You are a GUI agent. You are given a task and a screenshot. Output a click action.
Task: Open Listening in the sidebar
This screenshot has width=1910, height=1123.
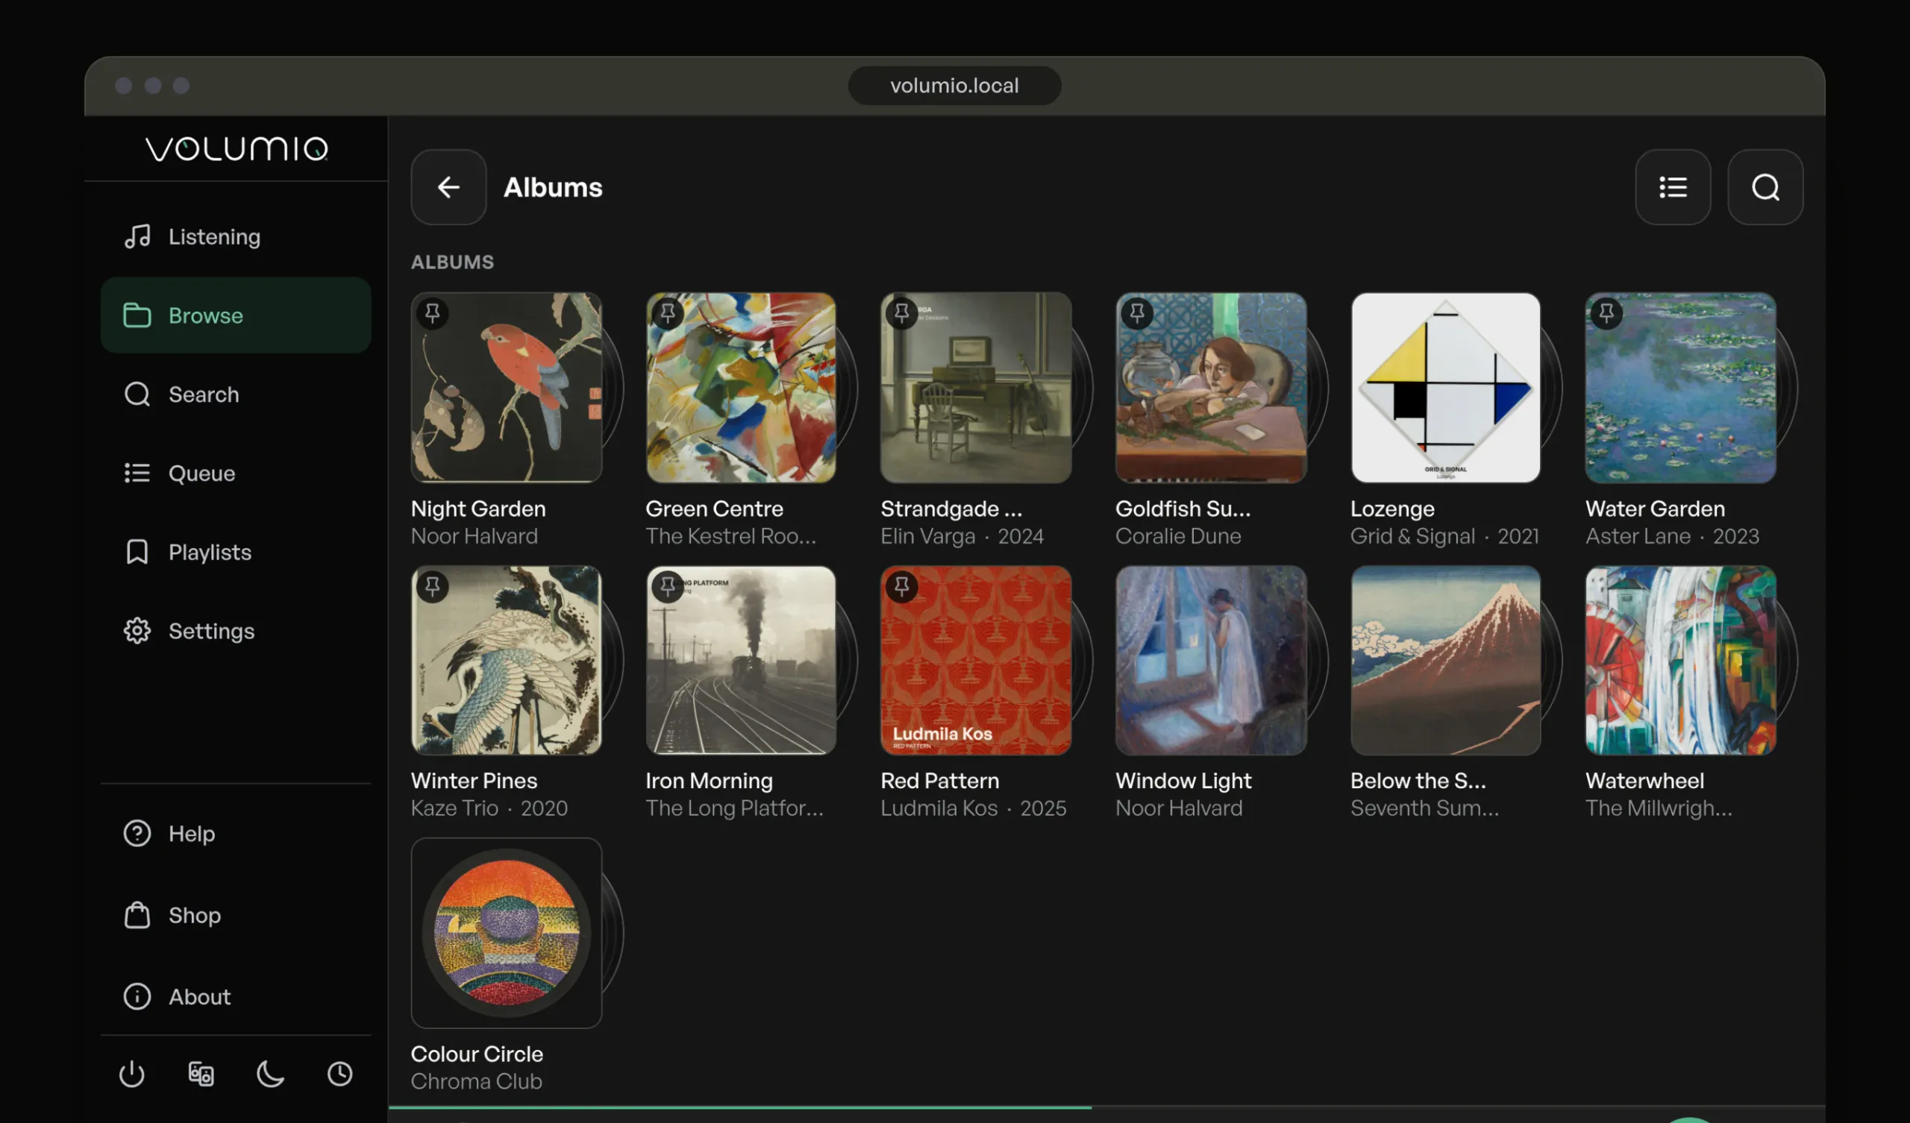click(x=236, y=236)
